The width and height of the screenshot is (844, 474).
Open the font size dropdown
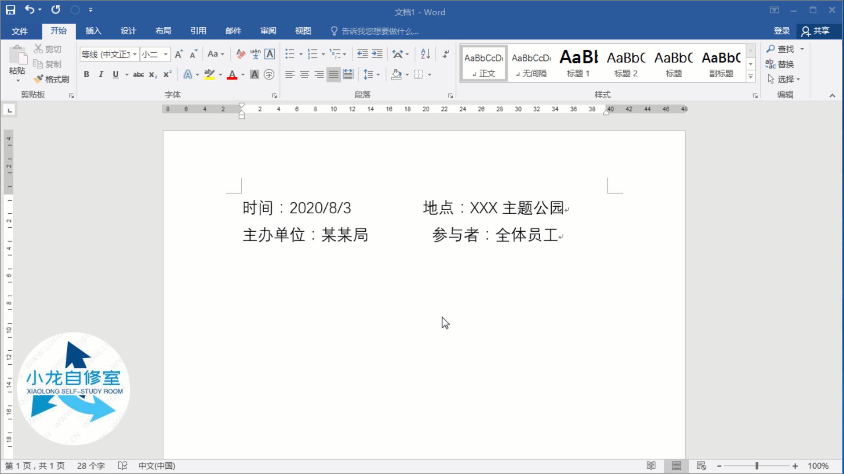166,54
